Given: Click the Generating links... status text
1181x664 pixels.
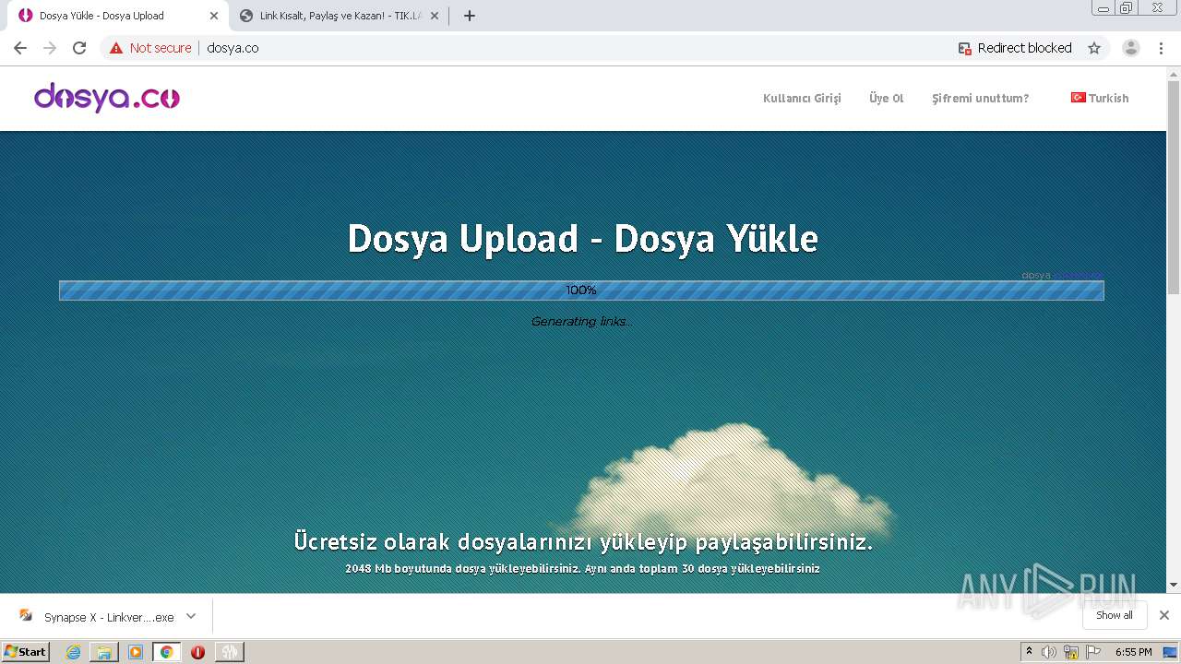Looking at the screenshot, I should 581,322.
